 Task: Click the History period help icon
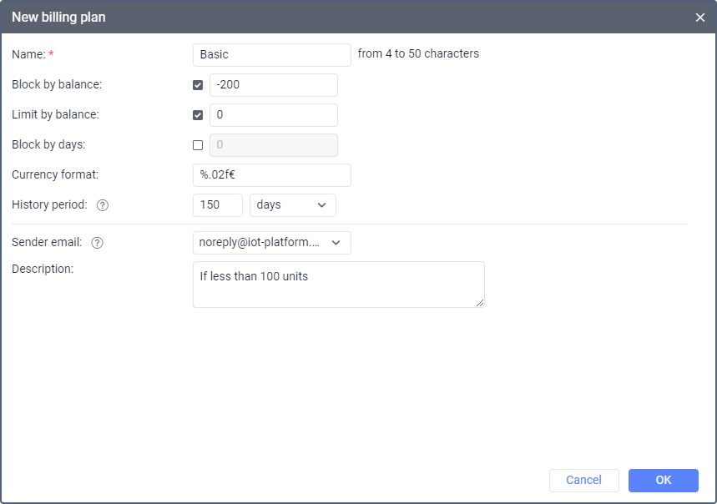[x=103, y=205]
